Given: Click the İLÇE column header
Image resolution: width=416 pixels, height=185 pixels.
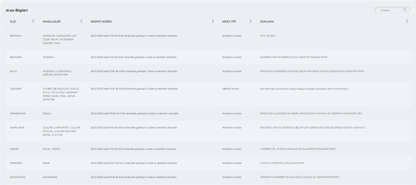Looking at the screenshot, I should coord(13,21).
